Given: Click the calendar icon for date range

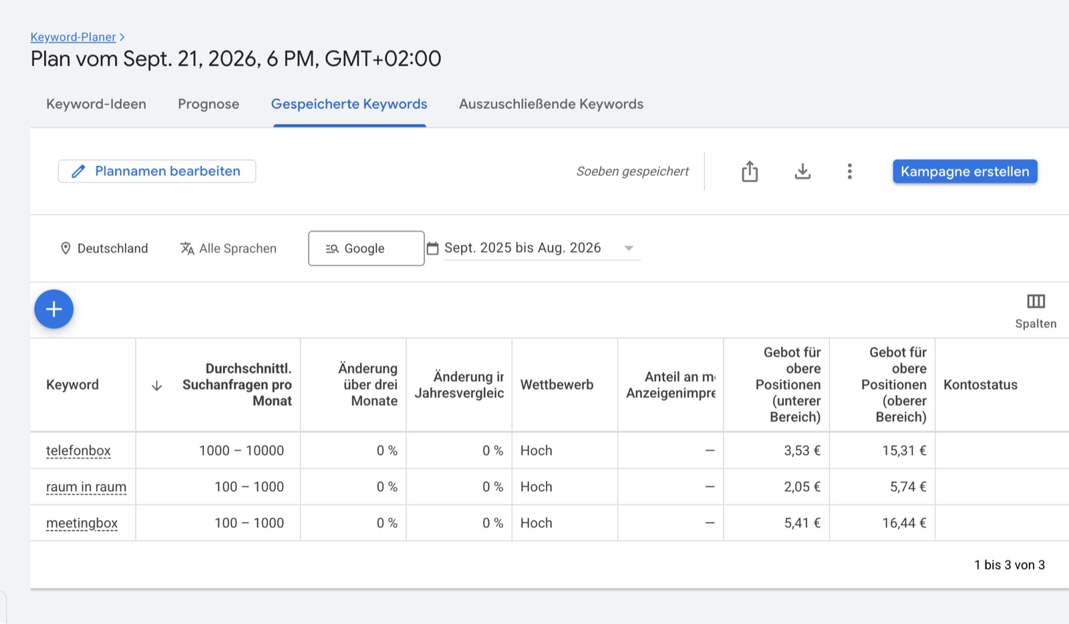Looking at the screenshot, I should [x=432, y=248].
